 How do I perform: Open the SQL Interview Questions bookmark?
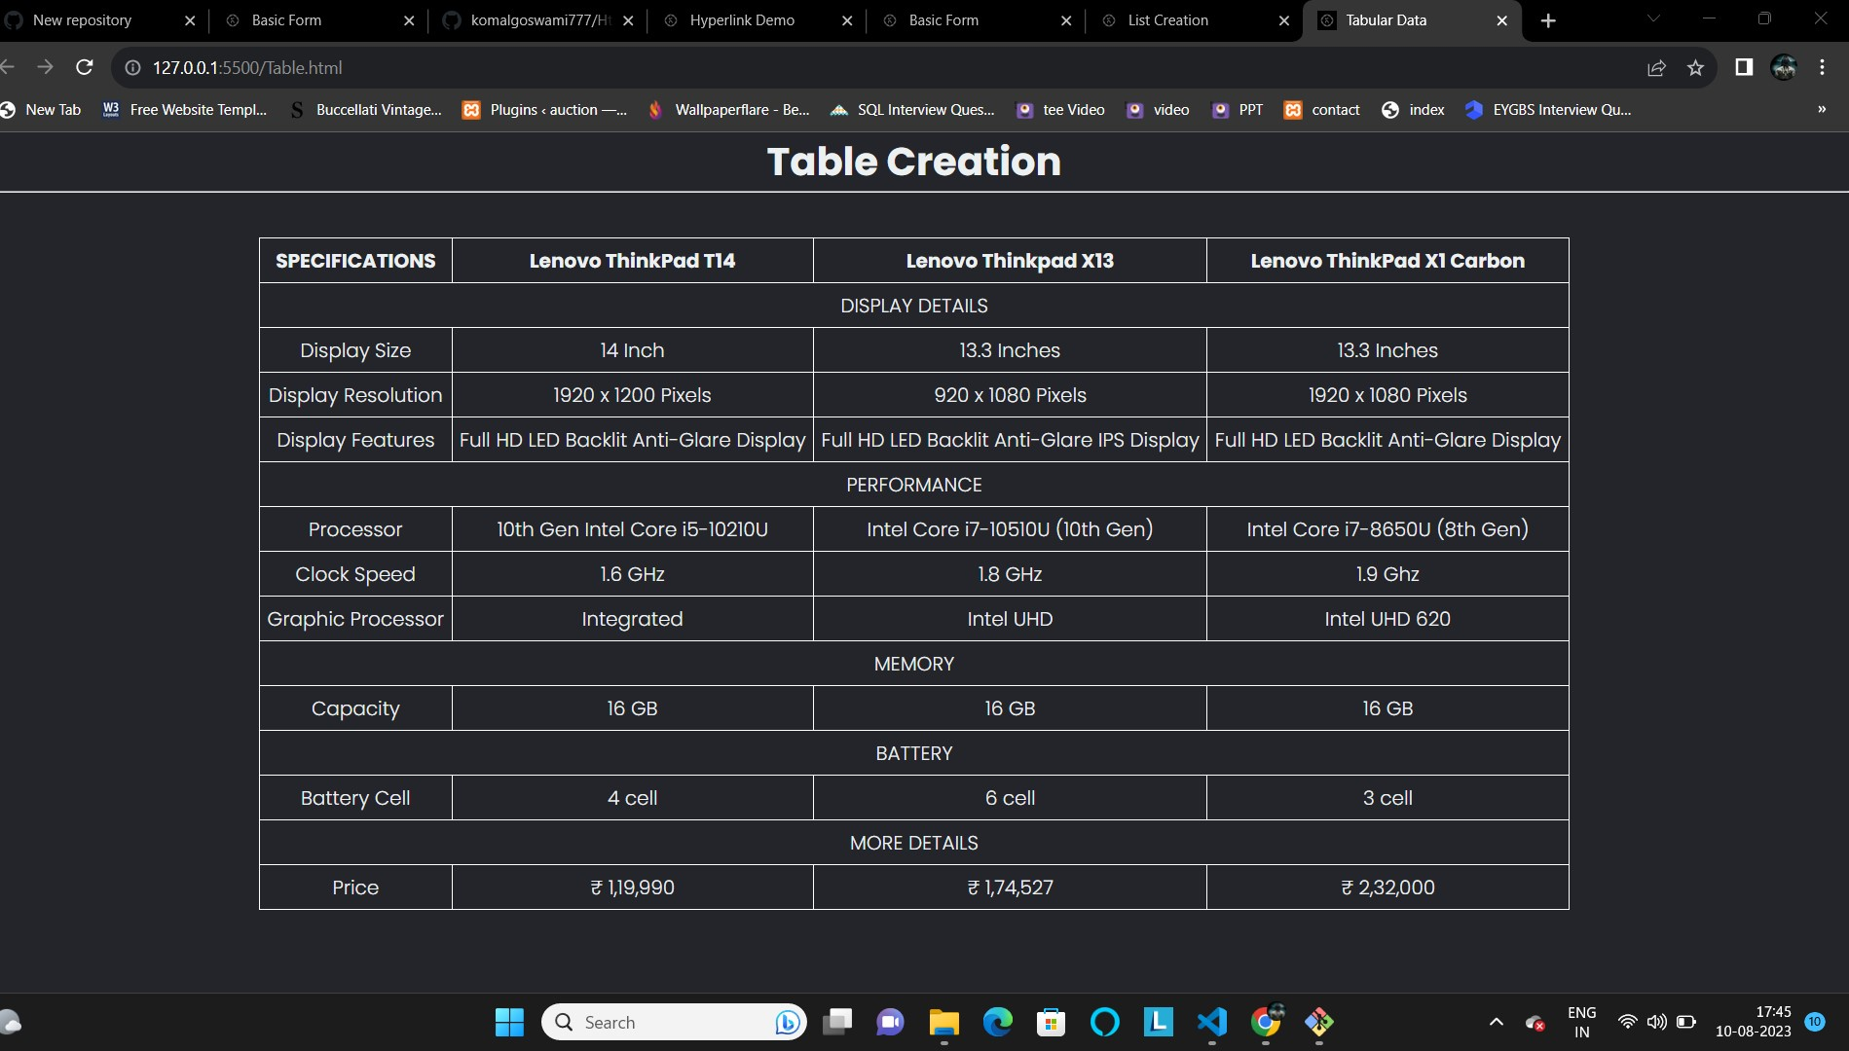click(x=911, y=110)
